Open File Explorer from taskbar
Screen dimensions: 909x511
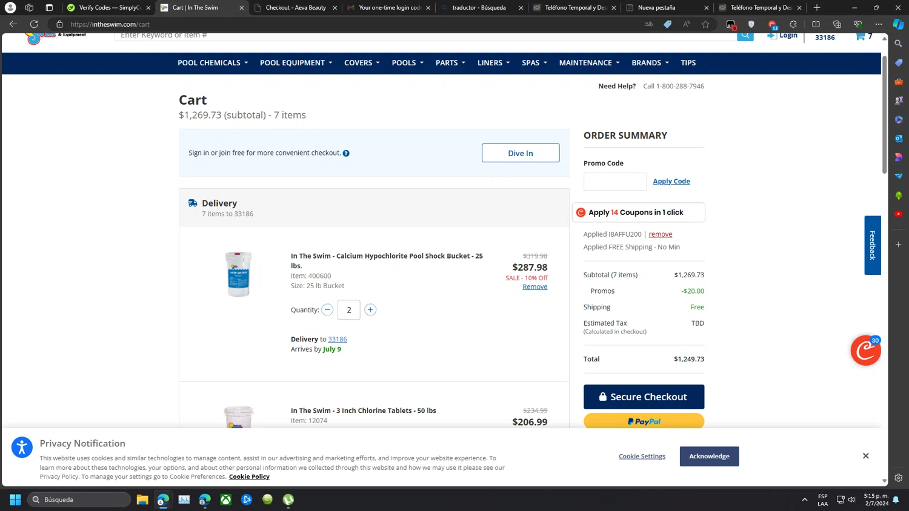coord(142,499)
